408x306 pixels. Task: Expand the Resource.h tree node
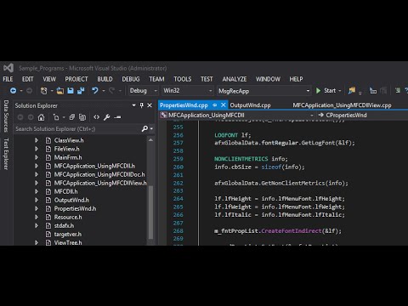click(37, 217)
